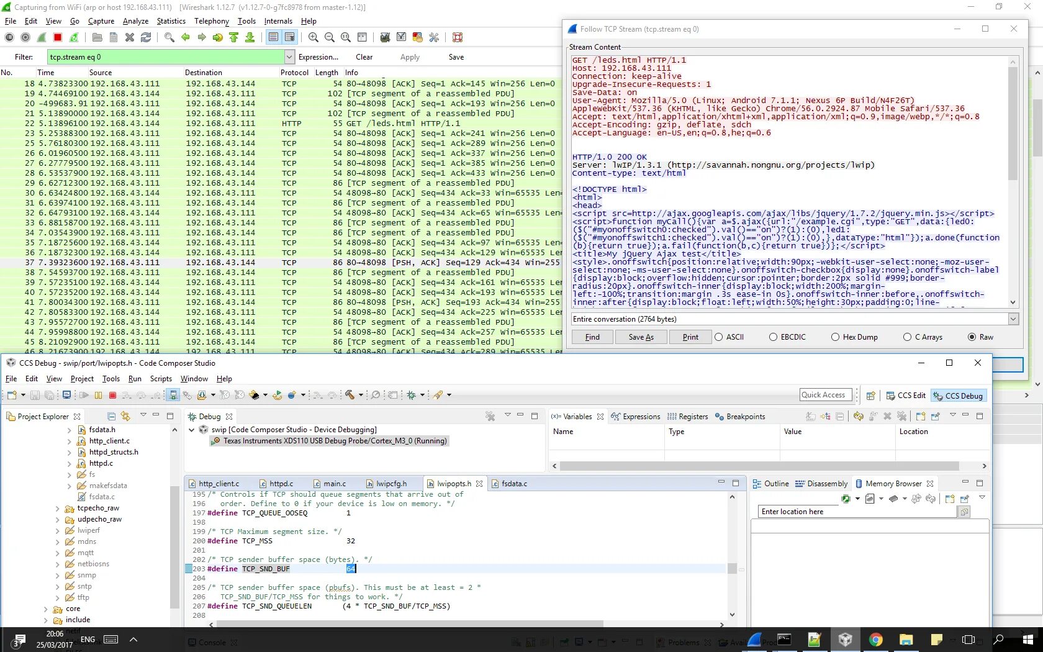Click Stream Content vertical scrollbar

1013,124
